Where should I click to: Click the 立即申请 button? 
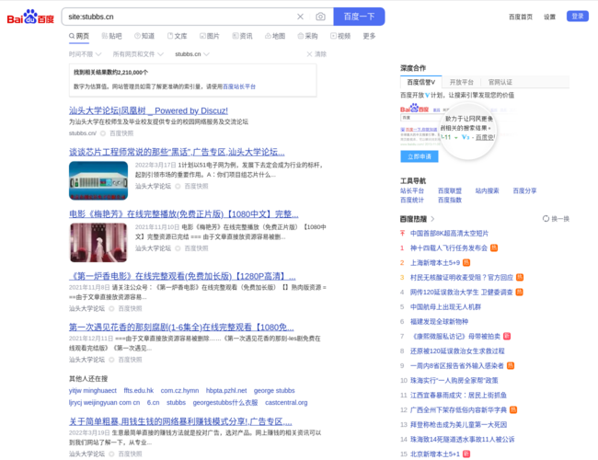[x=420, y=156]
